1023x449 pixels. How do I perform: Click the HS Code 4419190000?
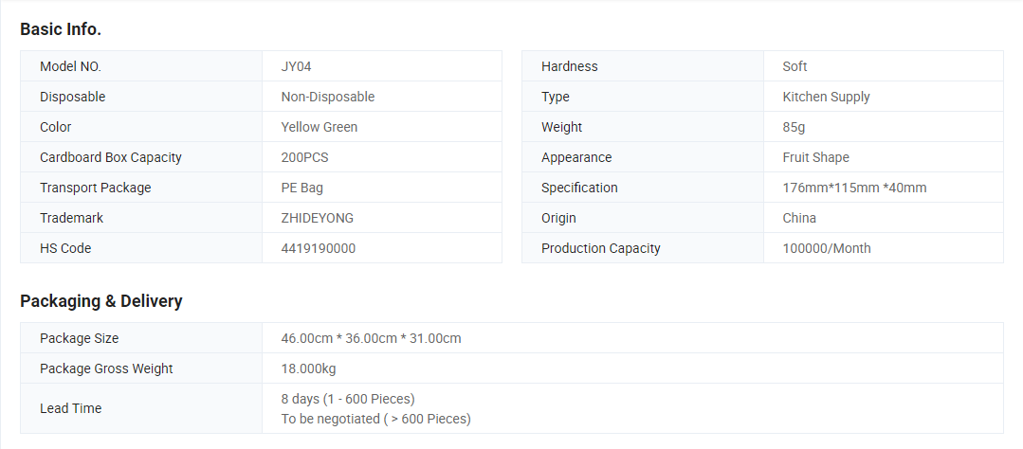(x=318, y=248)
